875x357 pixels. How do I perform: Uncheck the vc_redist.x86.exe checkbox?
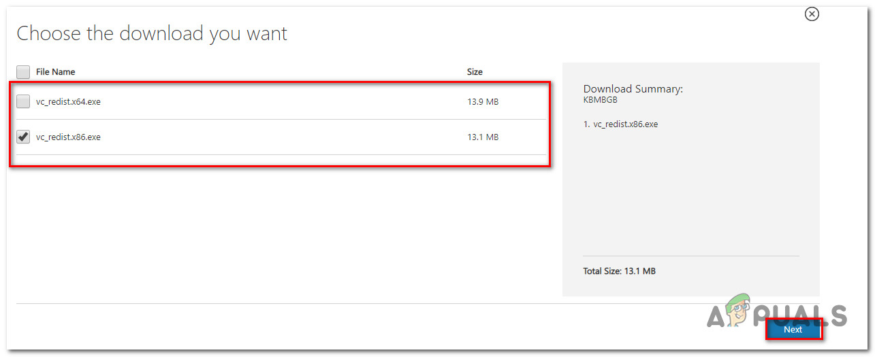click(23, 137)
